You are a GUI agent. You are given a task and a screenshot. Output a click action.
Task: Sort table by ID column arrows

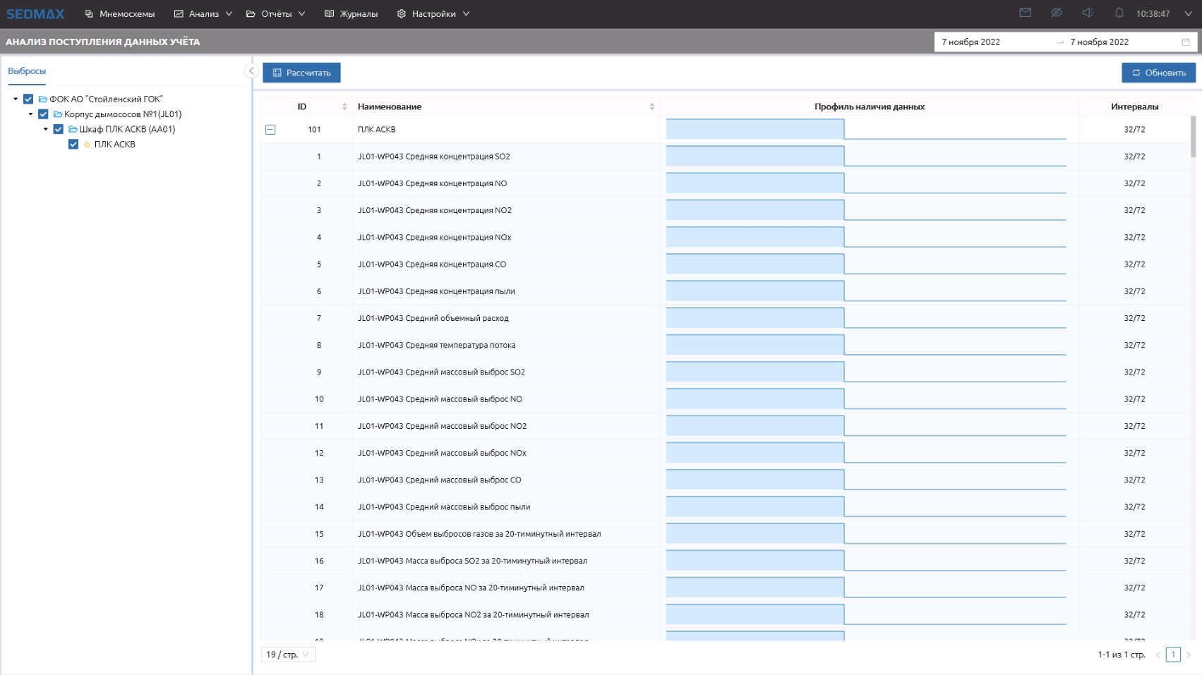tap(344, 107)
